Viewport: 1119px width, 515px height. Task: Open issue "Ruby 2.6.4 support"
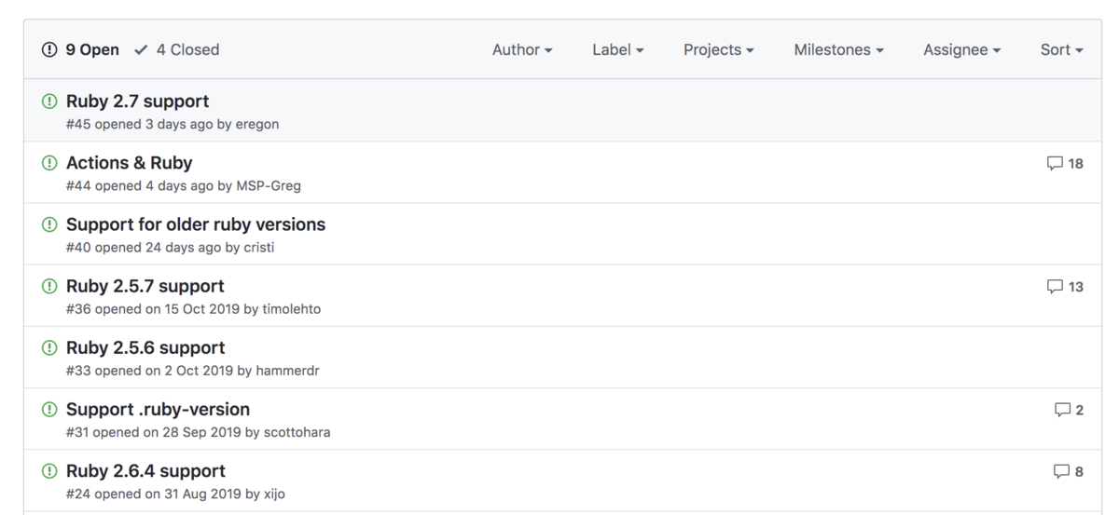pyautogui.click(x=145, y=470)
